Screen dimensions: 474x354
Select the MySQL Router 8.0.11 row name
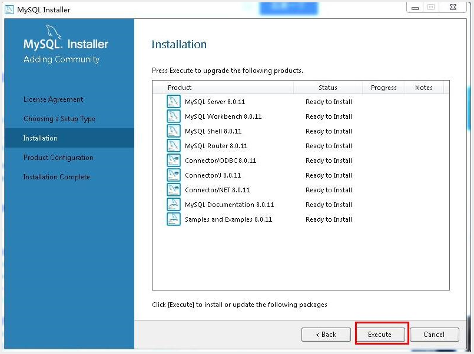coord(216,146)
